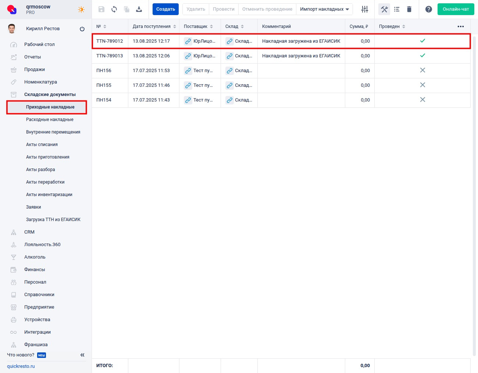
Task: Select the ПН155 invoice row
Action: (x=104, y=85)
